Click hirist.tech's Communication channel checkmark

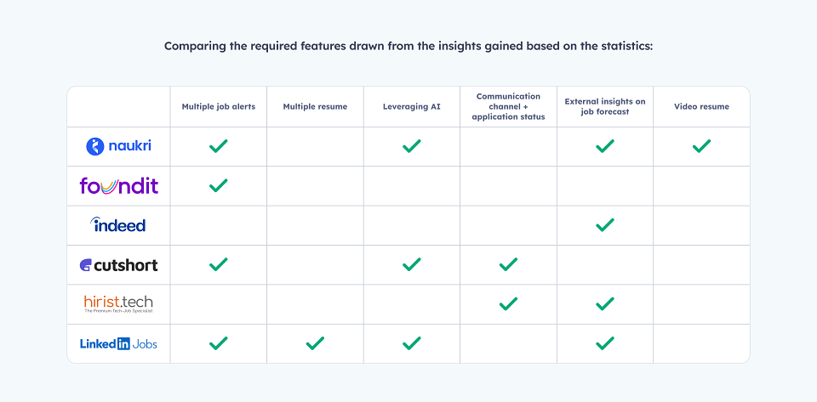508,303
